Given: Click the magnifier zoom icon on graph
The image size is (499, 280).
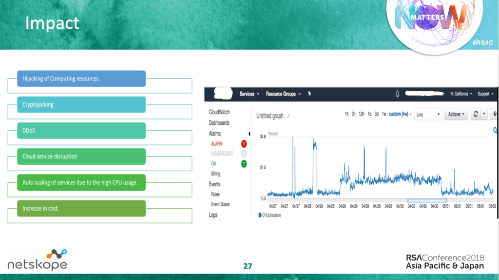Looking at the screenshot, I should pyautogui.click(x=495, y=130).
